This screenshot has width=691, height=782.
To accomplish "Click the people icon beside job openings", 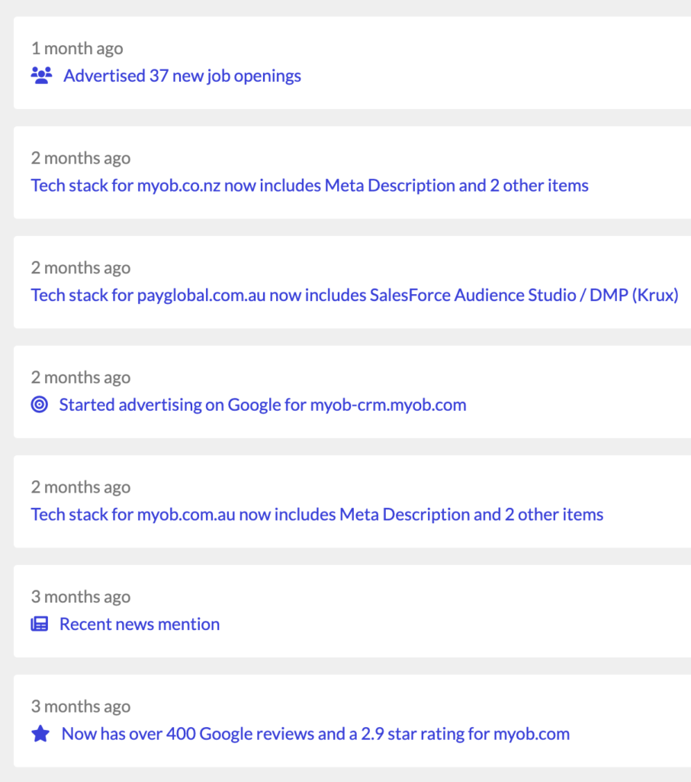I will pos(41,76).
